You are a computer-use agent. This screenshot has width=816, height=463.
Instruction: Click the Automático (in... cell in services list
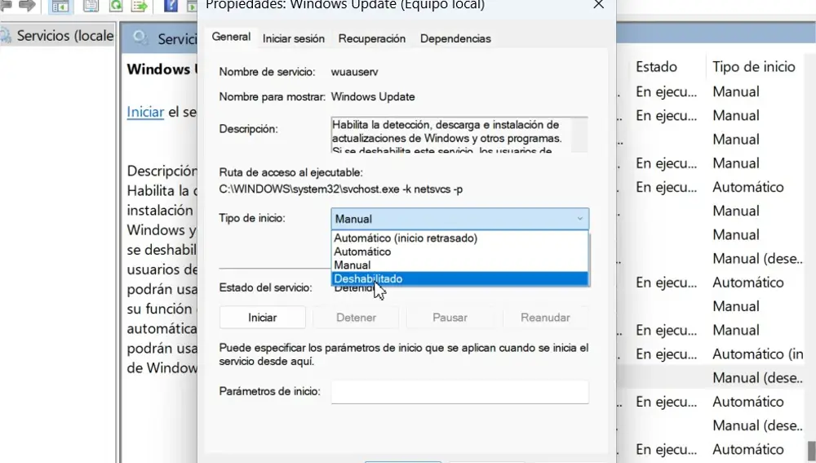click(x=758, y=354)
